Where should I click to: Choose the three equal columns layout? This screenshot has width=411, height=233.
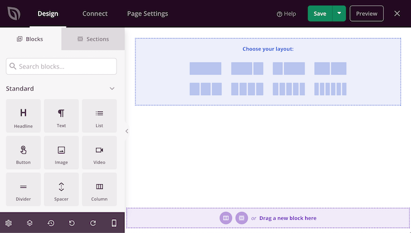(x=205, y=89)
